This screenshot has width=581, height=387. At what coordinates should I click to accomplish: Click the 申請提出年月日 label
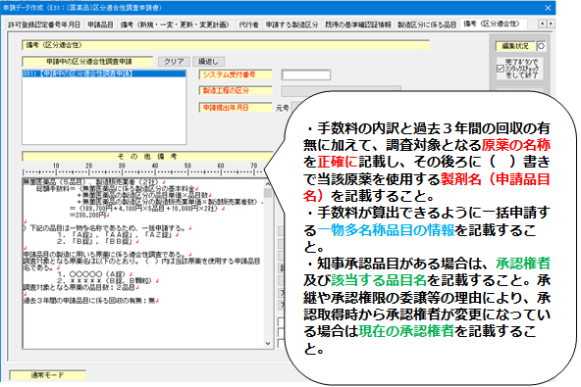click(x=236, y=108)
